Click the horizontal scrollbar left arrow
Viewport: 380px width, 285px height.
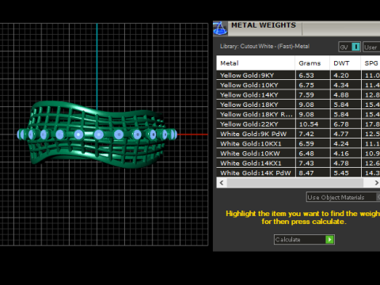tap(222, 183)
